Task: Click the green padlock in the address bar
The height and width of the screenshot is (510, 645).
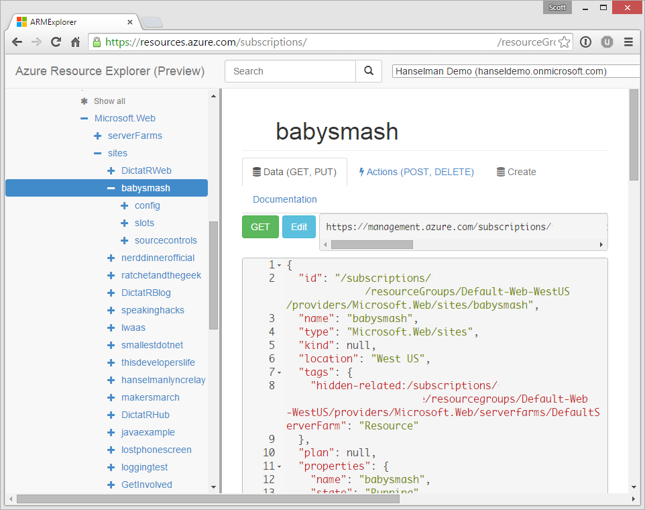Action: tap(97, 42)
